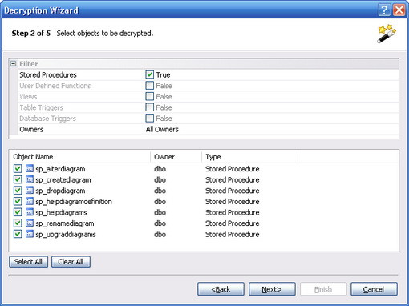Click the procedure icon beside sp_helpdiagrams
The image size is (409, 306).
tap(30, 212)
